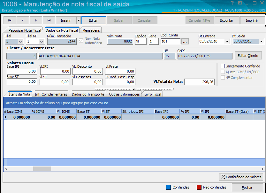Image resolution: width=266 pixels, height=193 pixels.
Task: Click the Núm.Nota field showing 8082
Action: [x=120, y=42]
